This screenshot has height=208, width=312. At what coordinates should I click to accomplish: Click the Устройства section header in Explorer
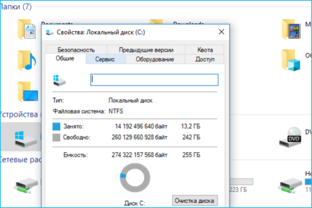pos(21,114)
